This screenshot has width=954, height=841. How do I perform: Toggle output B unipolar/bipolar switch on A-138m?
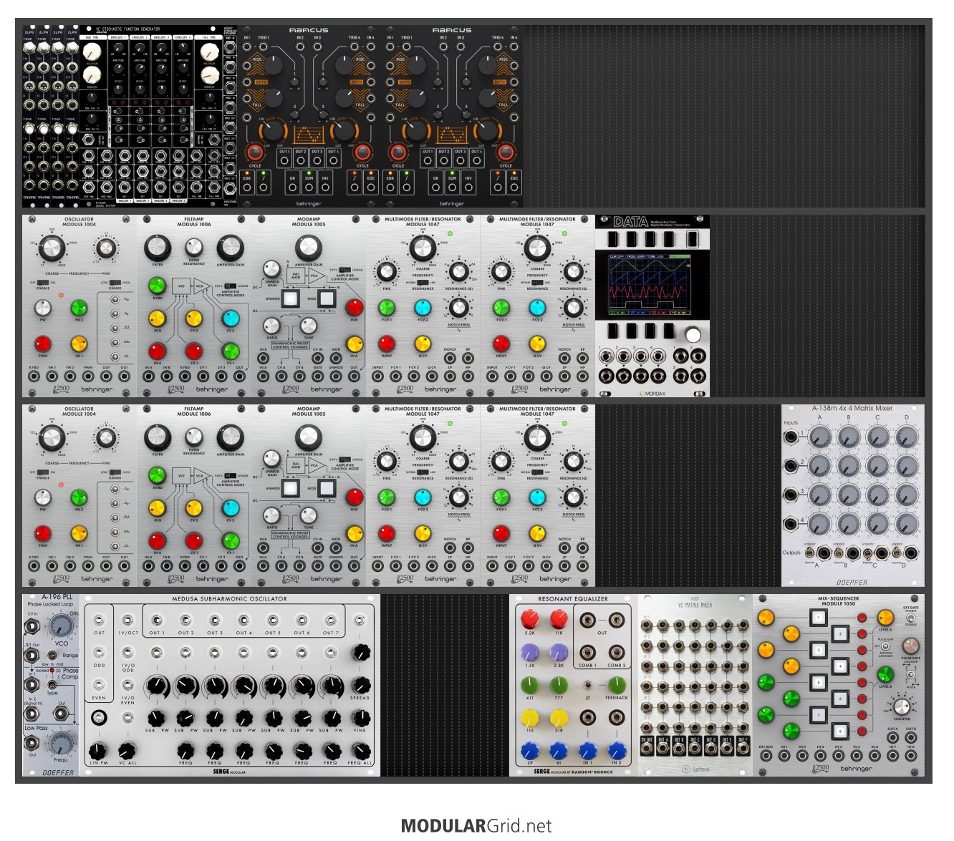[838, 553]
